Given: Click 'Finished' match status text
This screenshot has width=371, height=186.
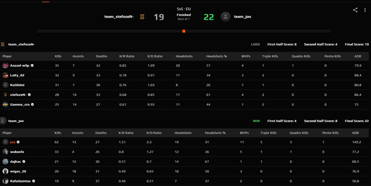Looking at the screenshot, I should pyautogui.click(x=184, y=15).
